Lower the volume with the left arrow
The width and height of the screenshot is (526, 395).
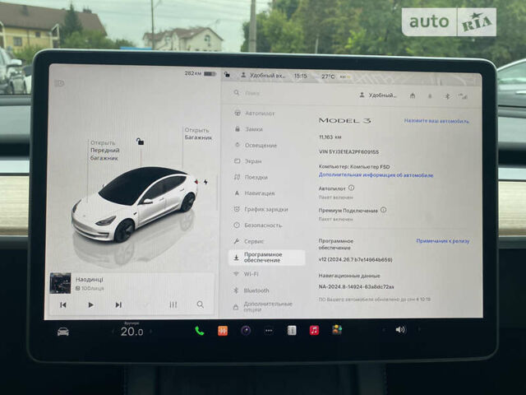tap(384, 330)
